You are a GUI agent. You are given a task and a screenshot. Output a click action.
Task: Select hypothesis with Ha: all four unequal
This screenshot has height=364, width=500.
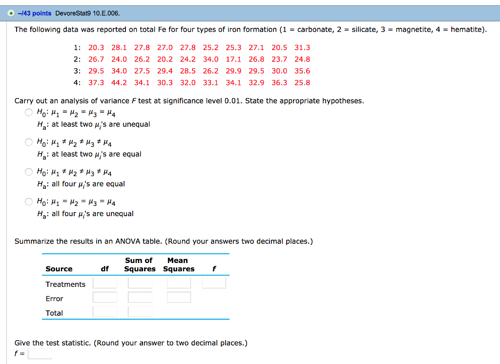pyautogui.click(x=28, y=202)
